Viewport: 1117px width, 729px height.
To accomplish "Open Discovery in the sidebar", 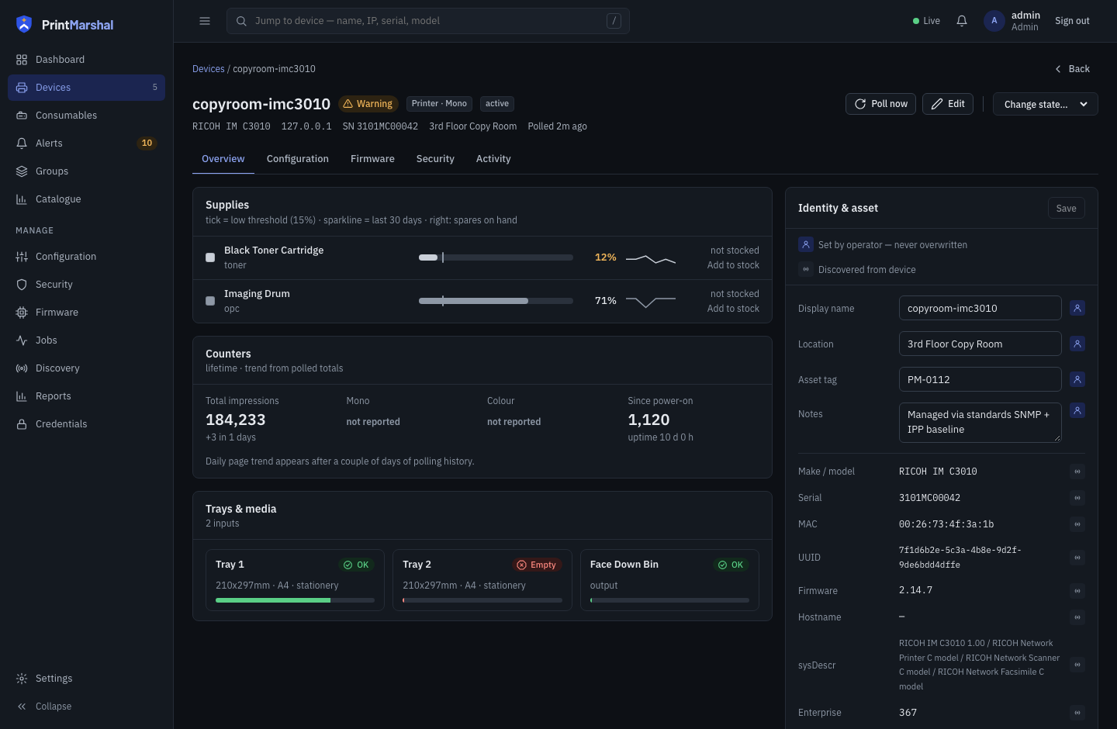I will pyautogui.click(x=86, y=368).
